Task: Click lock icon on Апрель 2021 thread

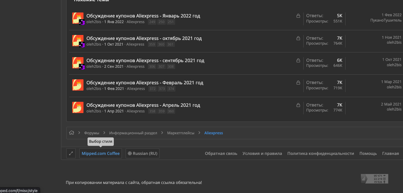Action: [298, 105]
